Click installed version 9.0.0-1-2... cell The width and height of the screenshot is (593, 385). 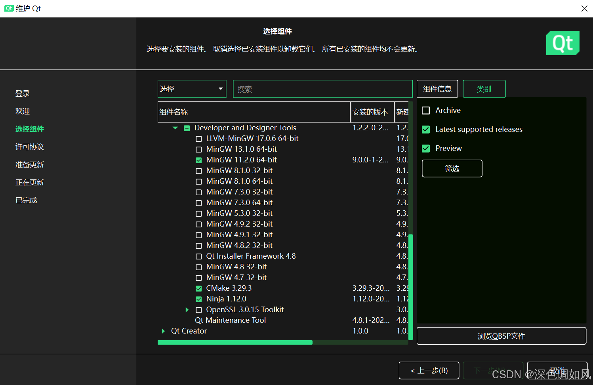click(x=370, y=160)
